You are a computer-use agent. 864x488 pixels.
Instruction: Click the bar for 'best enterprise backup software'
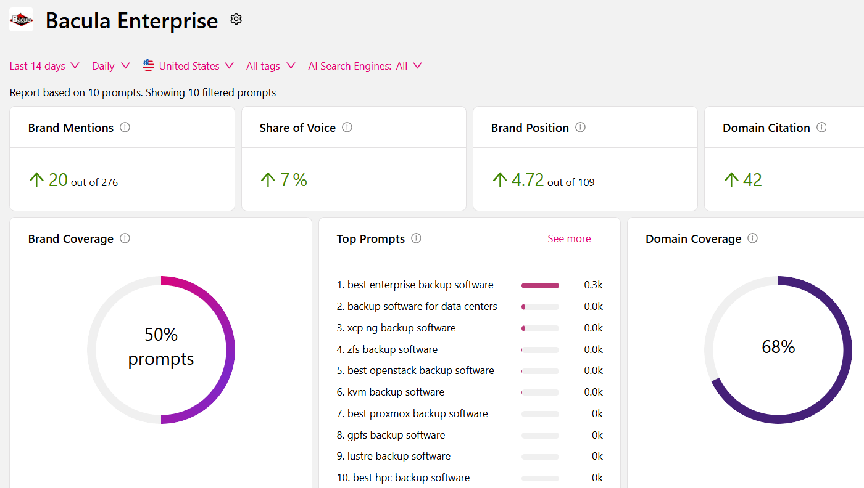tap(540, 285)
